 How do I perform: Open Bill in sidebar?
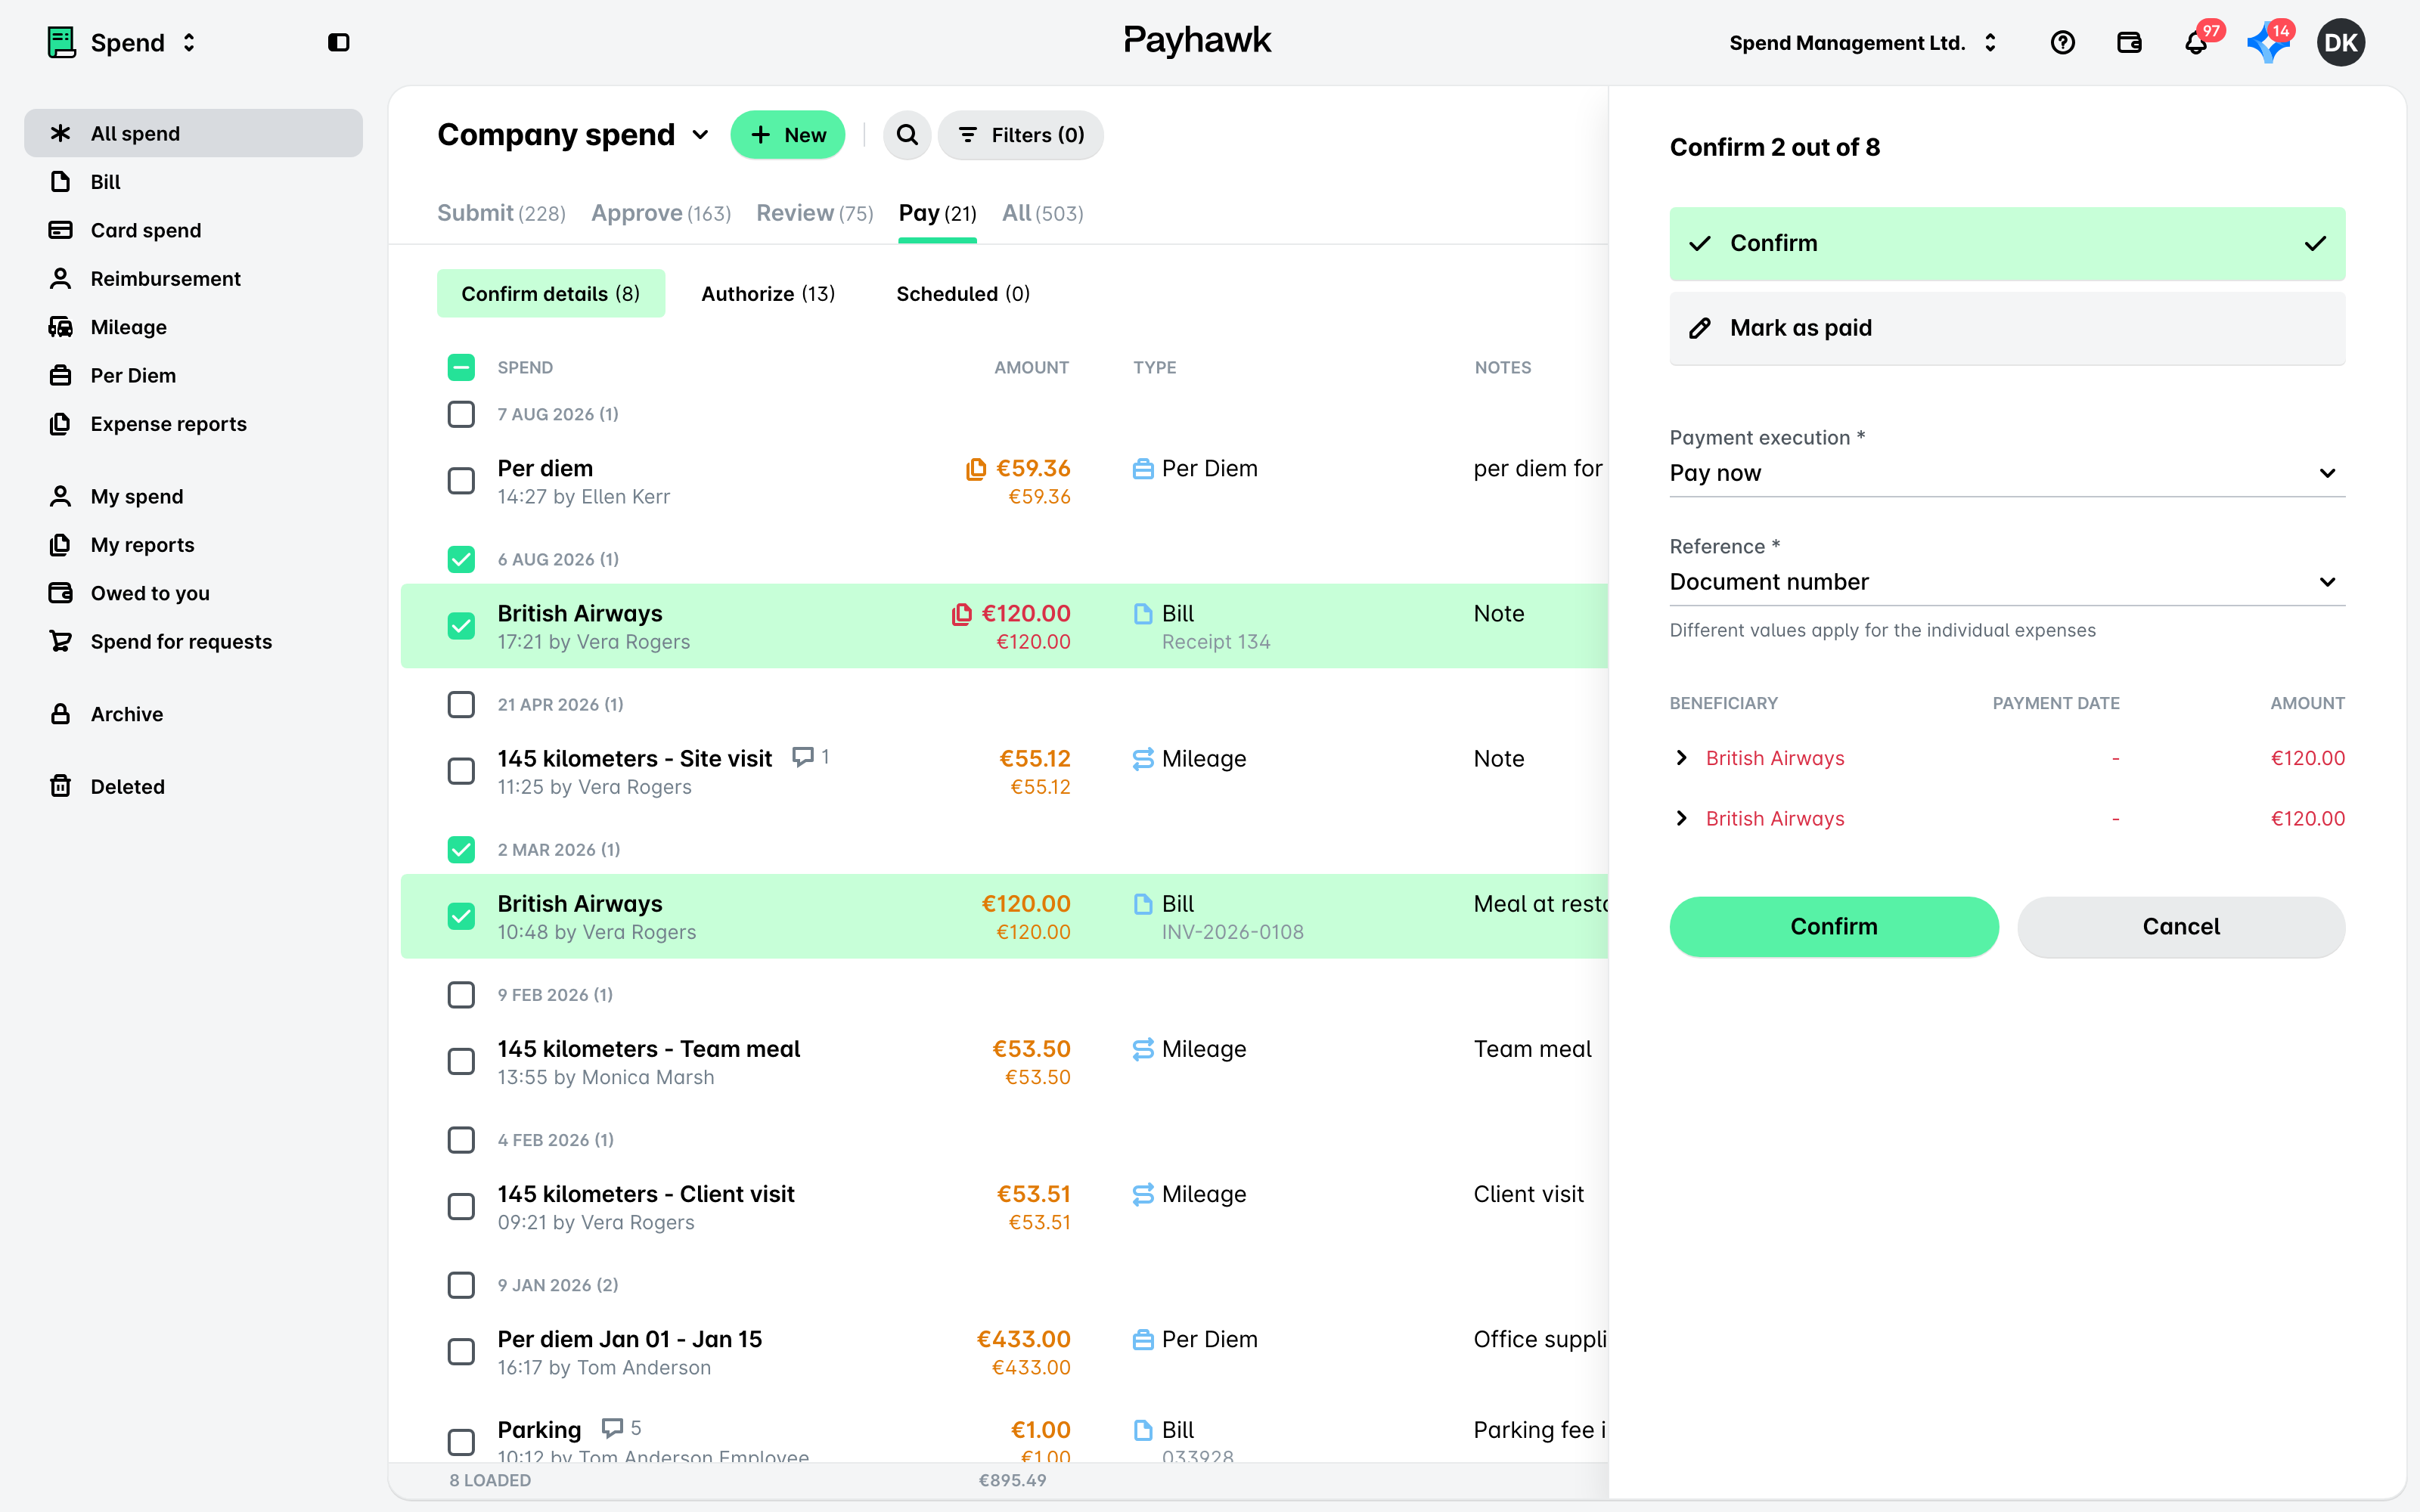coord(193,182)
